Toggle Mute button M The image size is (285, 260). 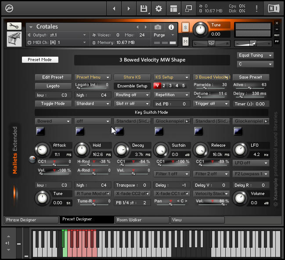[185, 42]
